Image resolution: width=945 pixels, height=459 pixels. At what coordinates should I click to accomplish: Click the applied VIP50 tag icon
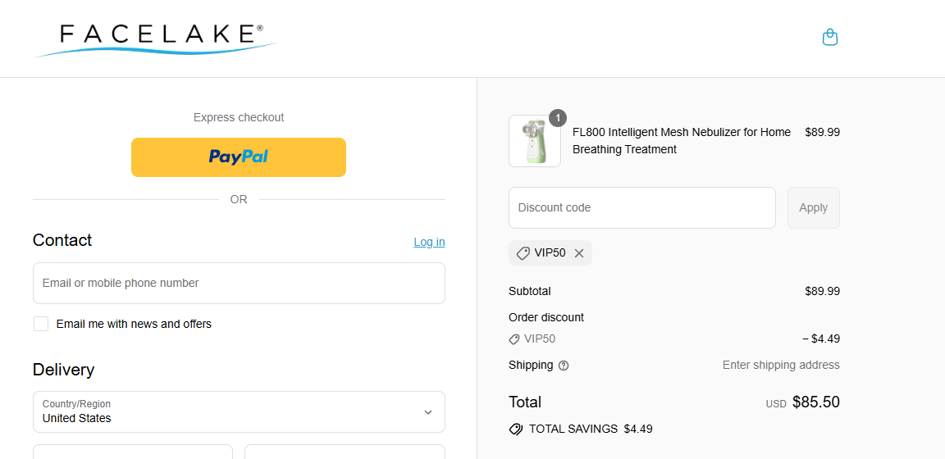523,253
